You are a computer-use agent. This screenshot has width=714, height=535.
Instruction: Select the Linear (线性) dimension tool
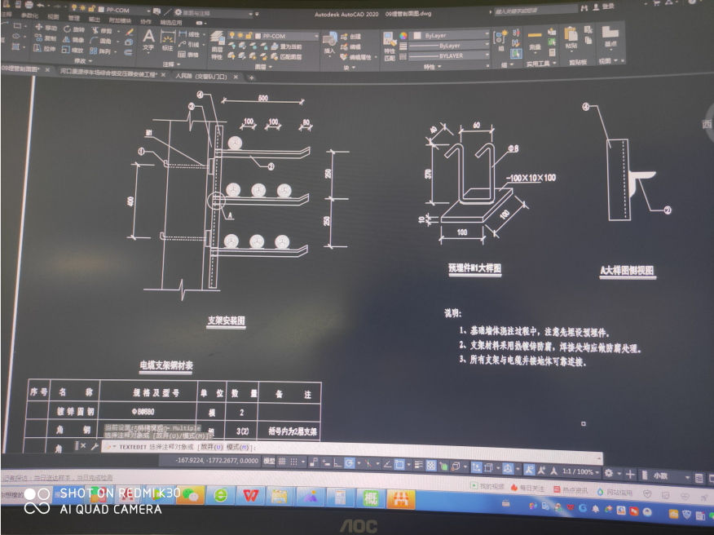click(x=190, y=34)
